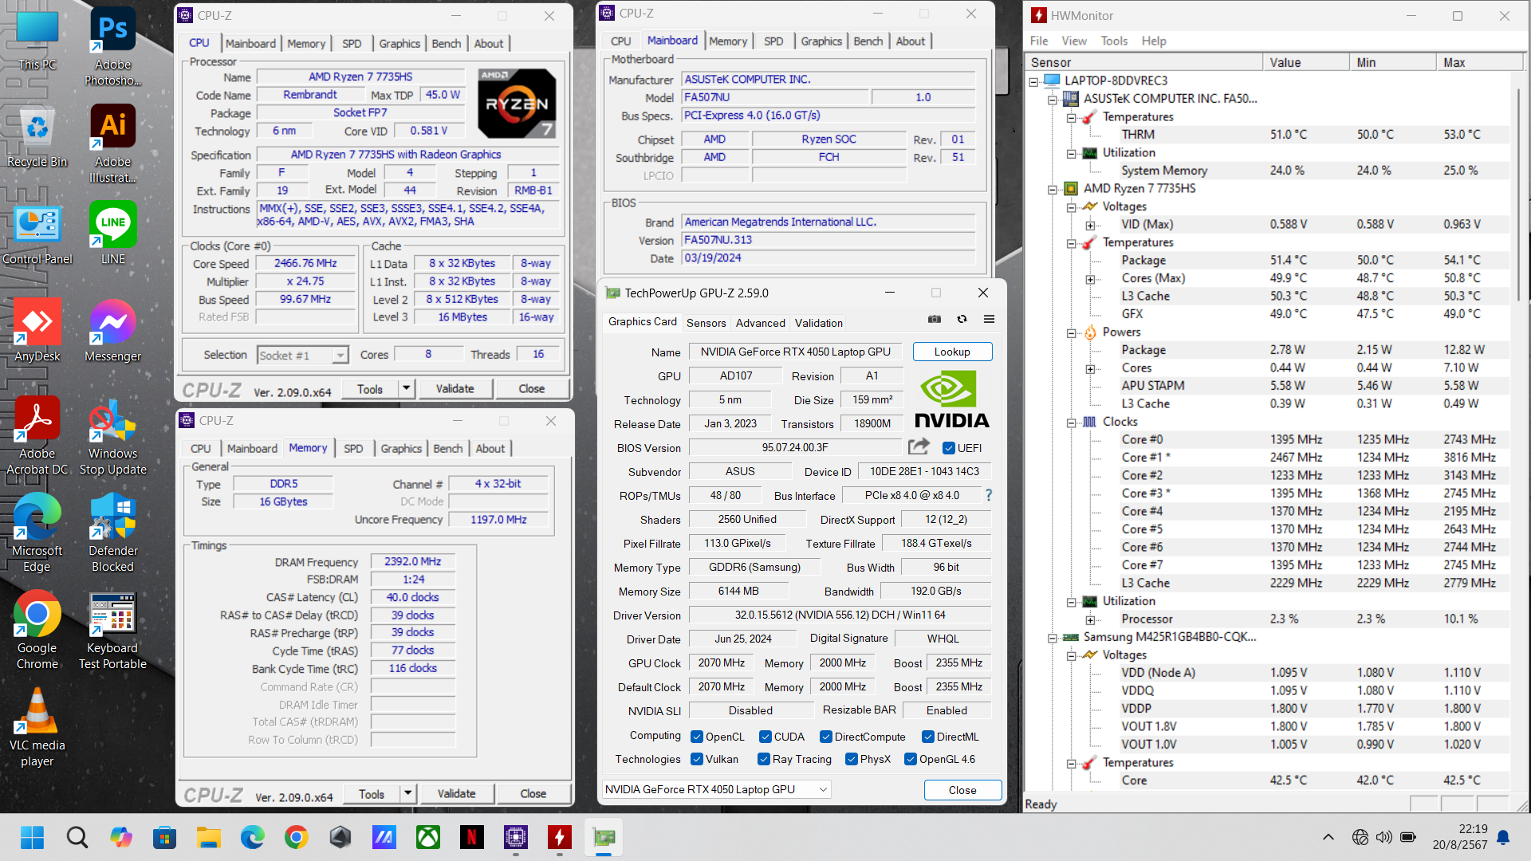Image resolution: width=1531 pixels, height=861 pixels.
Task: Collapse the Clocks node in HWMonitor
Action: click(x=1072, y=423)
